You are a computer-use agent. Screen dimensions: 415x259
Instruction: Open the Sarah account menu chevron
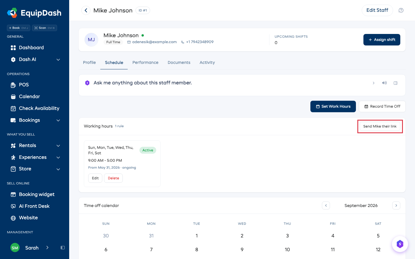pyautogui.click(x=47, y=248)
